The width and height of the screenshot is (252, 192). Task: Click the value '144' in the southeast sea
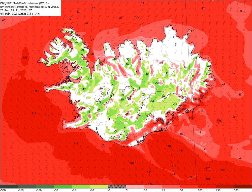pyautogui.click(x=181, y=151)
